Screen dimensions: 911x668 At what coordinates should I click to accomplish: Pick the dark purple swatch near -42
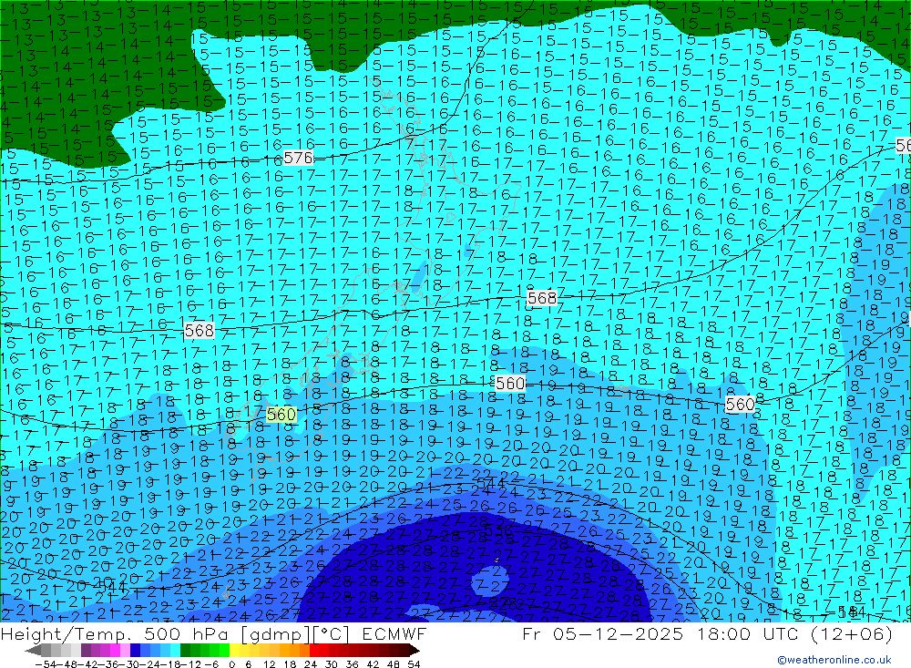point(86,650)
